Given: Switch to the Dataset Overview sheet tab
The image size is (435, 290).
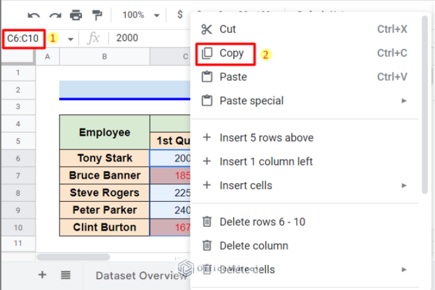Looking at the screenshot, I should point(140,275).
